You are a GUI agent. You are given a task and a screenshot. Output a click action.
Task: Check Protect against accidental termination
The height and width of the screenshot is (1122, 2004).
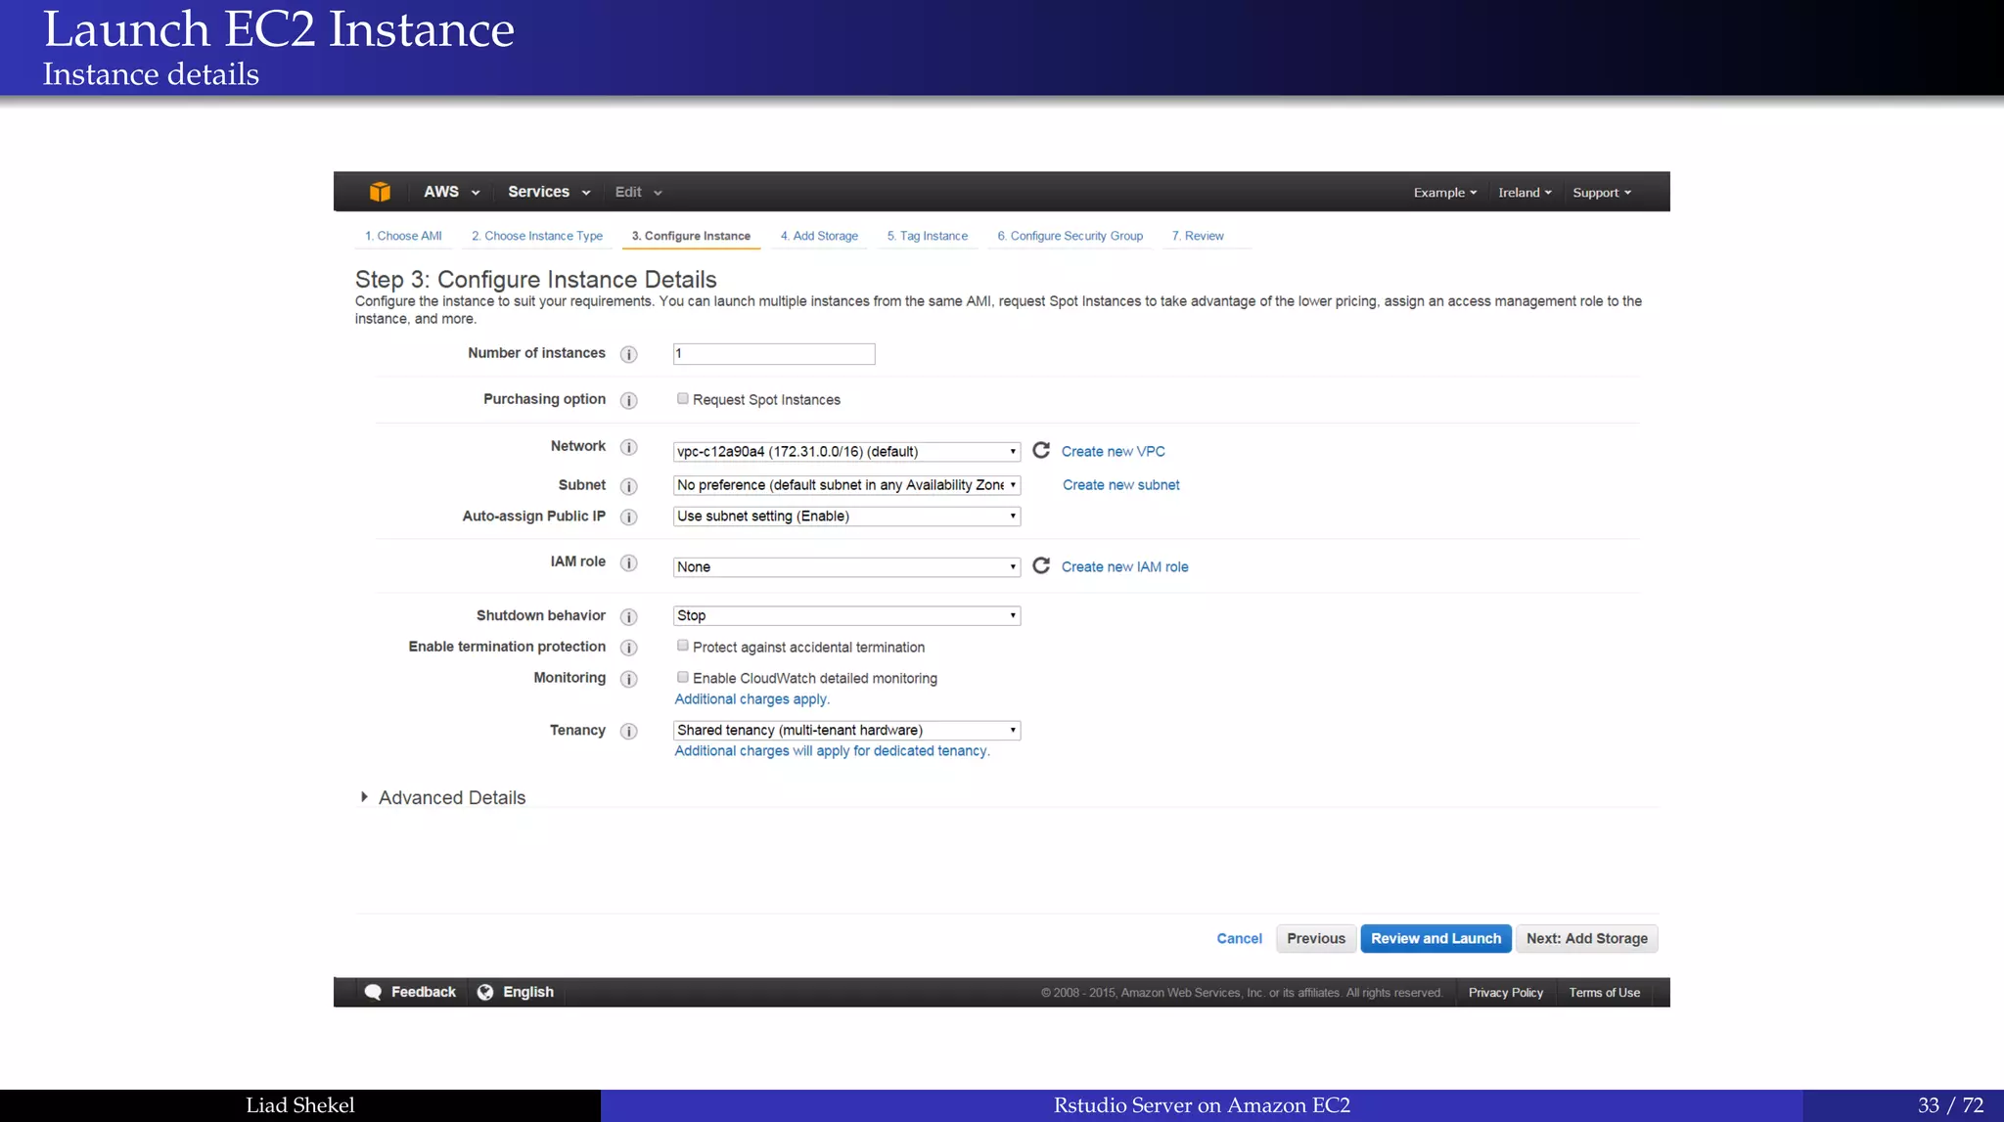point(683,646)
